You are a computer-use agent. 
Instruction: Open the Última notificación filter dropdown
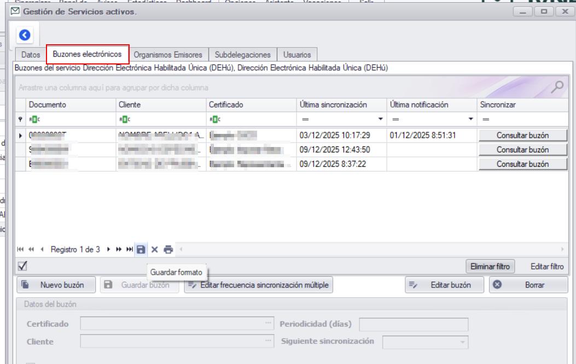pyautogui.click(x=470, y=119)
